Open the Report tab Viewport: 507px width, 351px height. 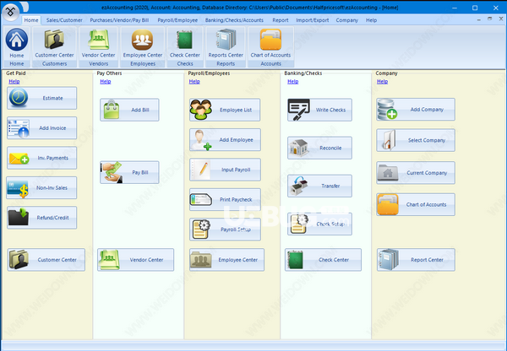tap(281, 20)
